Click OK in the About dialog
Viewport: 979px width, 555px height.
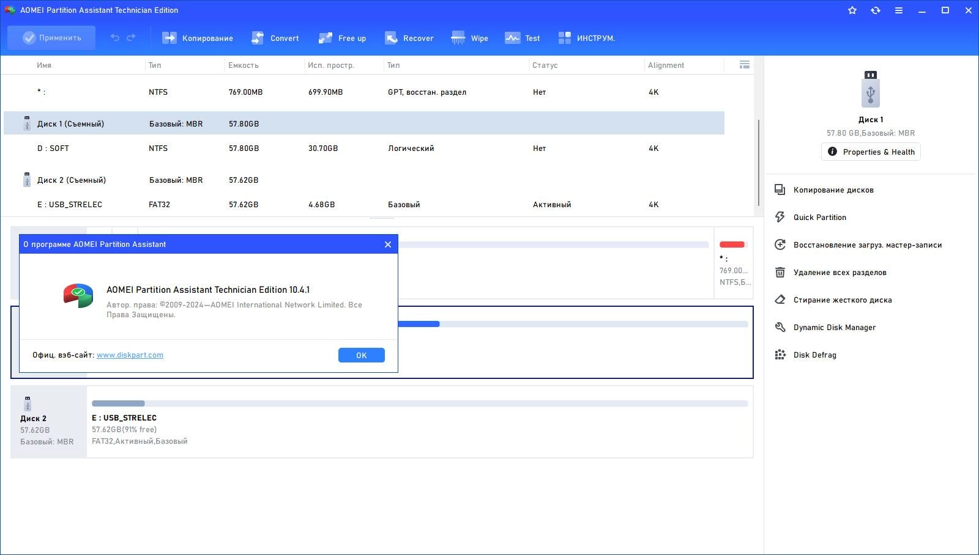point(362,355)
